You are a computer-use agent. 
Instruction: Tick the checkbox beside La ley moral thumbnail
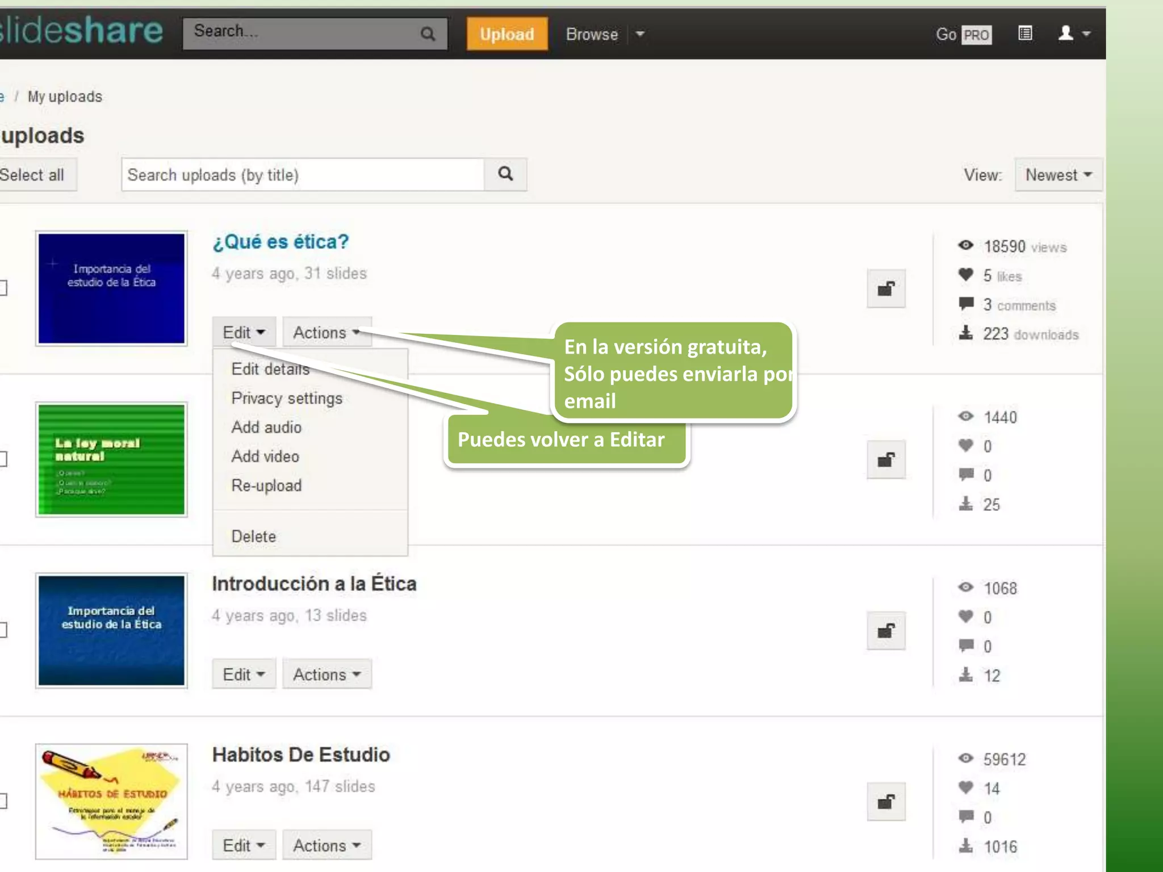click(3, 458)
